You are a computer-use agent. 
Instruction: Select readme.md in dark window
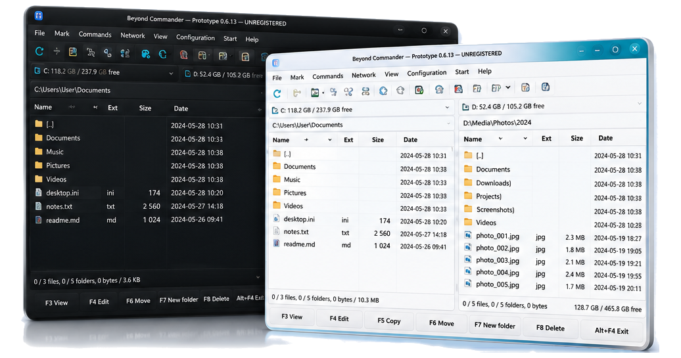[x=63, y=220]
